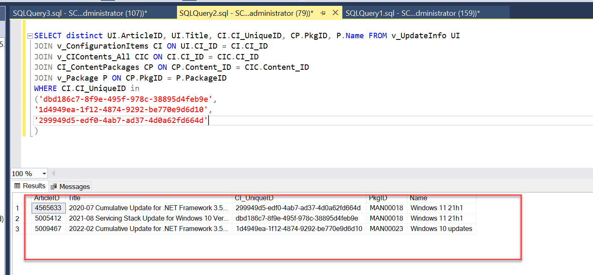Click the CI_UniqueID column header
This screenshot has width=593, height=275.
(x=254, y=198)
